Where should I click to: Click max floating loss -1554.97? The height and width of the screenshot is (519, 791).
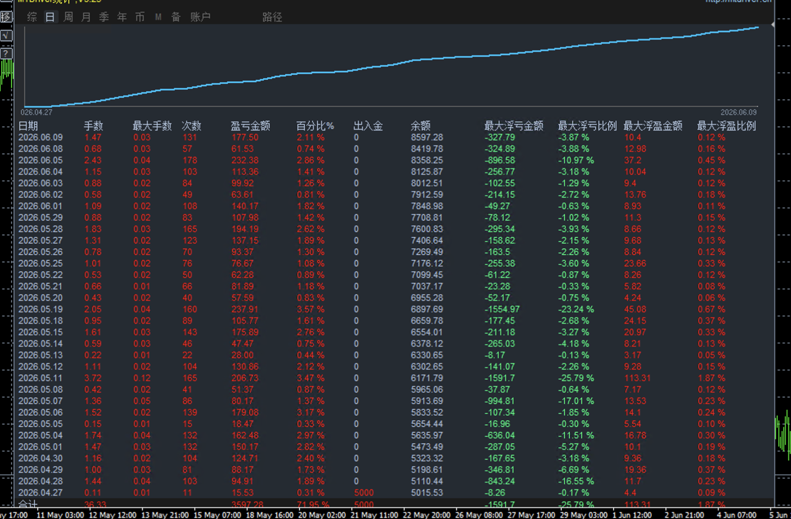[x=503, y=309]
